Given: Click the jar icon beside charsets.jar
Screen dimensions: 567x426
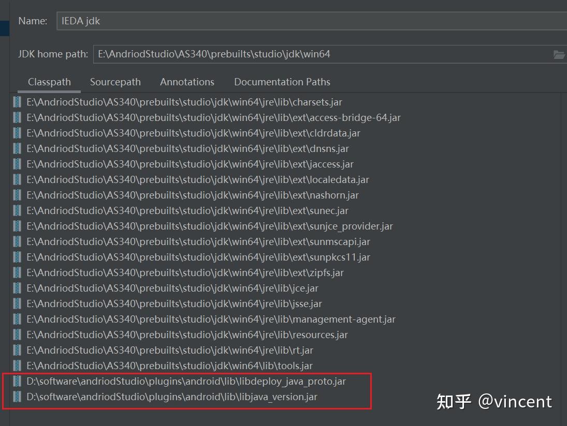Looking at the screenshot, I should click(x=16, y=102).
